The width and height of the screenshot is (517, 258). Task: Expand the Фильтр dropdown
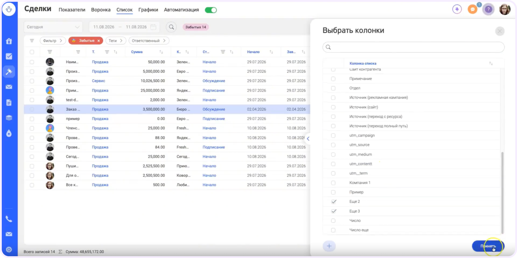[53, 41]
